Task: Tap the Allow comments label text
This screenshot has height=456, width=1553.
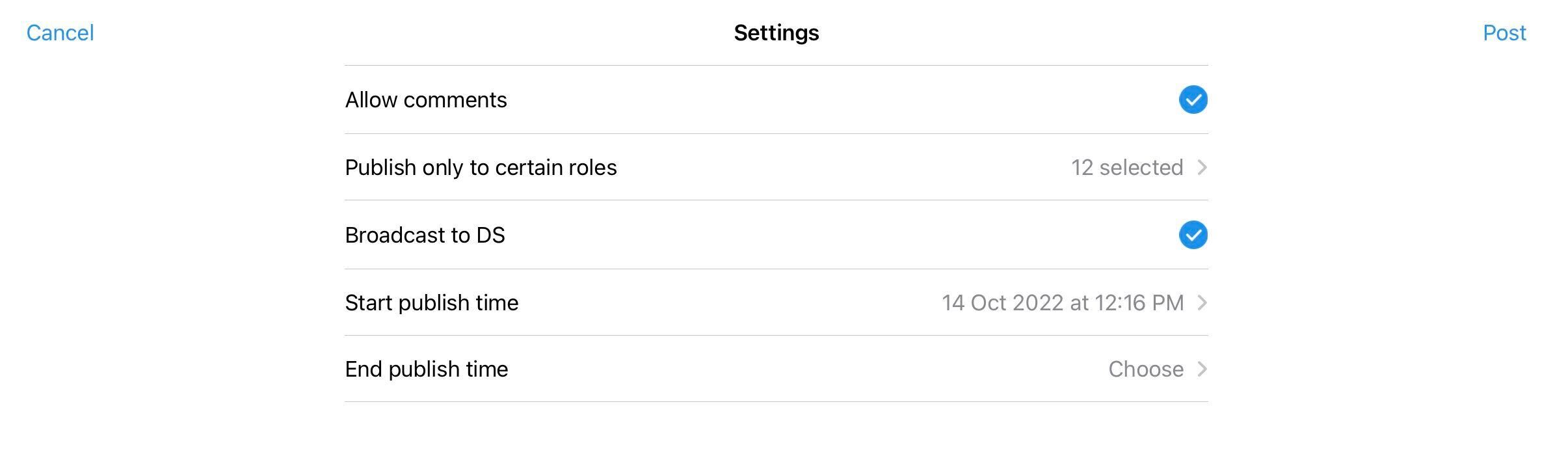Action: coord(426,100)
